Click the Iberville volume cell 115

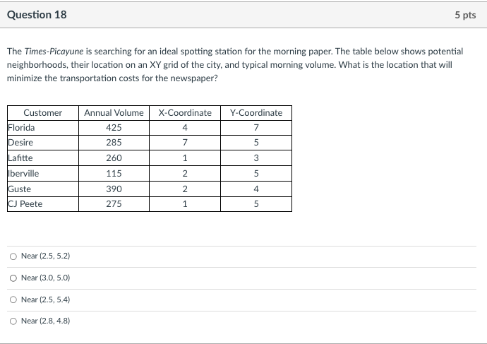(x=114, y=173)
